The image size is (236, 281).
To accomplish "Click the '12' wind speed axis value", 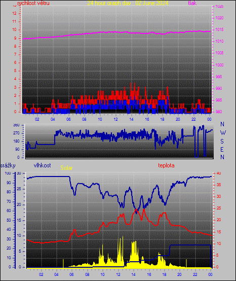I will (x=14, y=13).
